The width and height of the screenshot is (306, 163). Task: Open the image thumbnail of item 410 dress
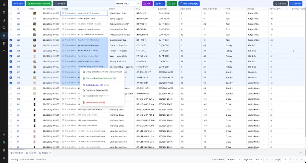click(x=35, y=109)
